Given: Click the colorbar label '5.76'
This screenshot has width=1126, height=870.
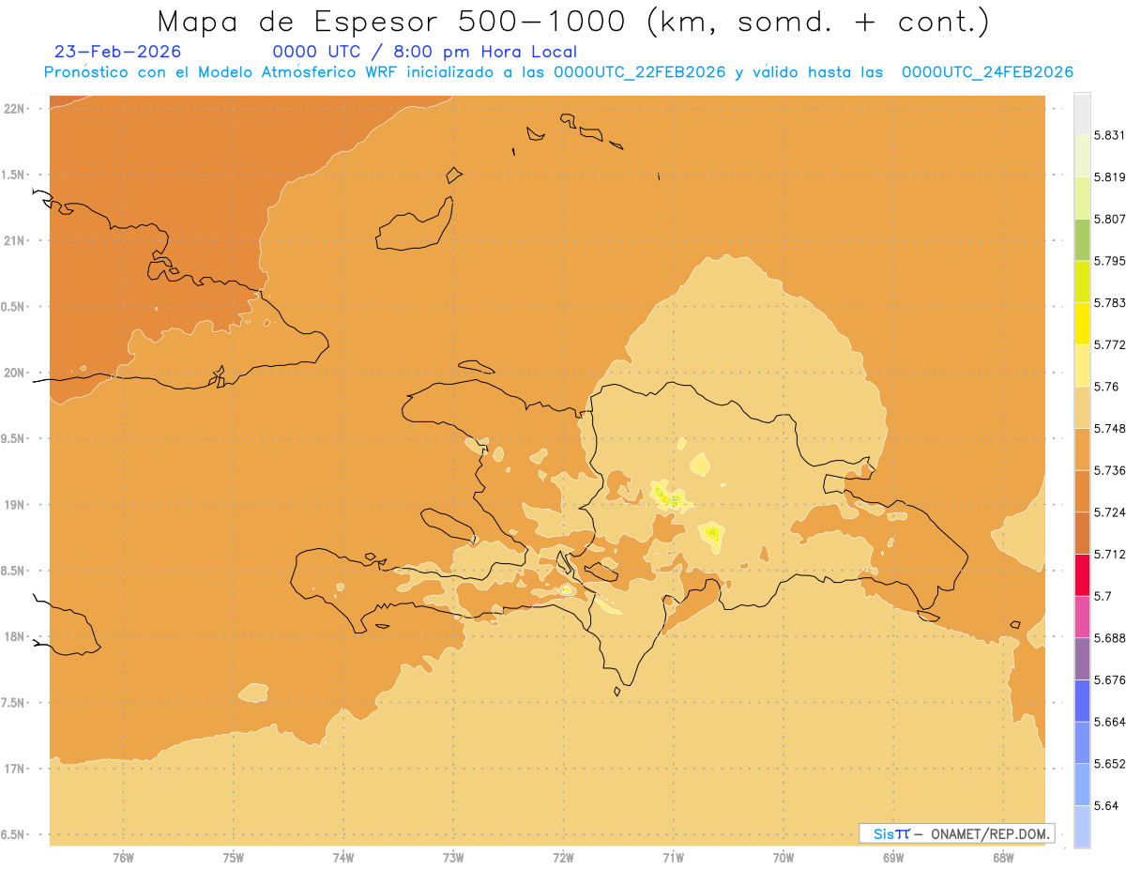Looking at the screenshot, I should 1105,387.
